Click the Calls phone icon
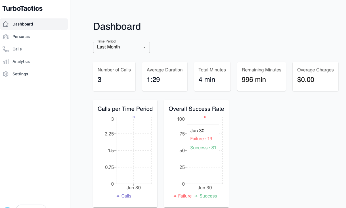Viewport: 346px width, 208px height. tap(5, 49)
